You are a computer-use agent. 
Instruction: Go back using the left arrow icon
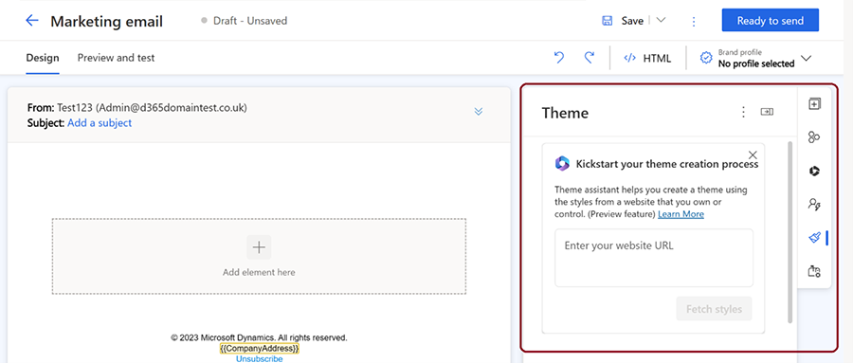[32, 21]
